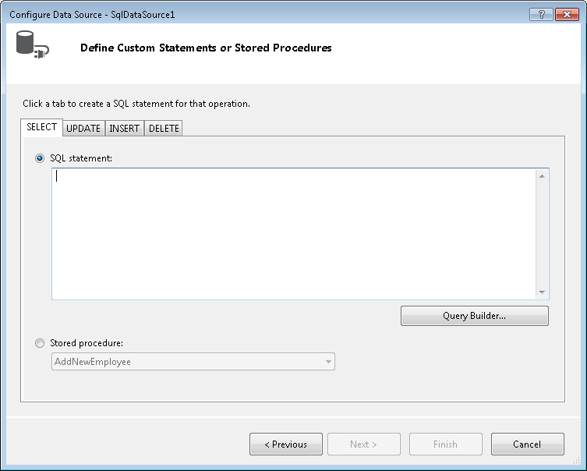The image size is (587, 471).
Task: Click the SQL text area scroll up arrow
Action: coord(542,175)
